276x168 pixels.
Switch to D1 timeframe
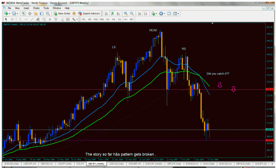pyautogui.click(x=120, y=19)
